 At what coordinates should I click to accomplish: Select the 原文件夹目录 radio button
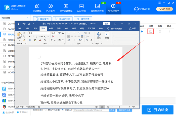pos(46,110)
